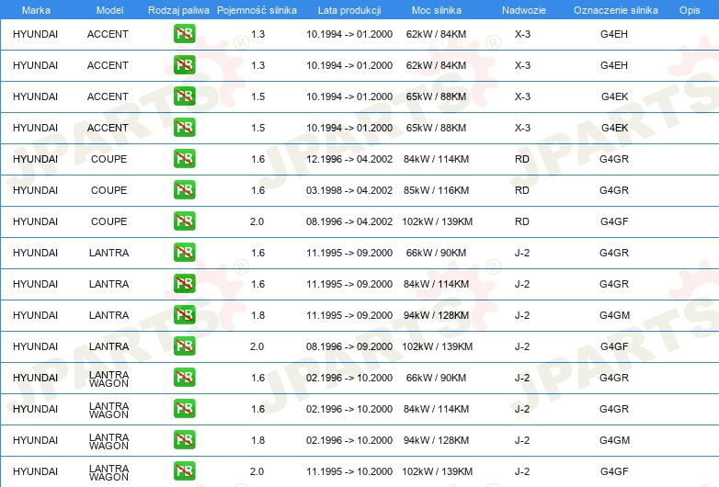Click HYUNDAI in the LANTRA WAGON 2.0 row
Viewport: 719px width, 487px height.
35,471
